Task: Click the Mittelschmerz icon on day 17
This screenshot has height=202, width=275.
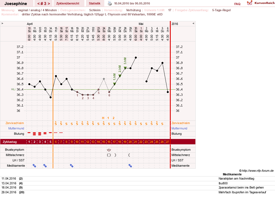Action: click(x=115, y=155)
